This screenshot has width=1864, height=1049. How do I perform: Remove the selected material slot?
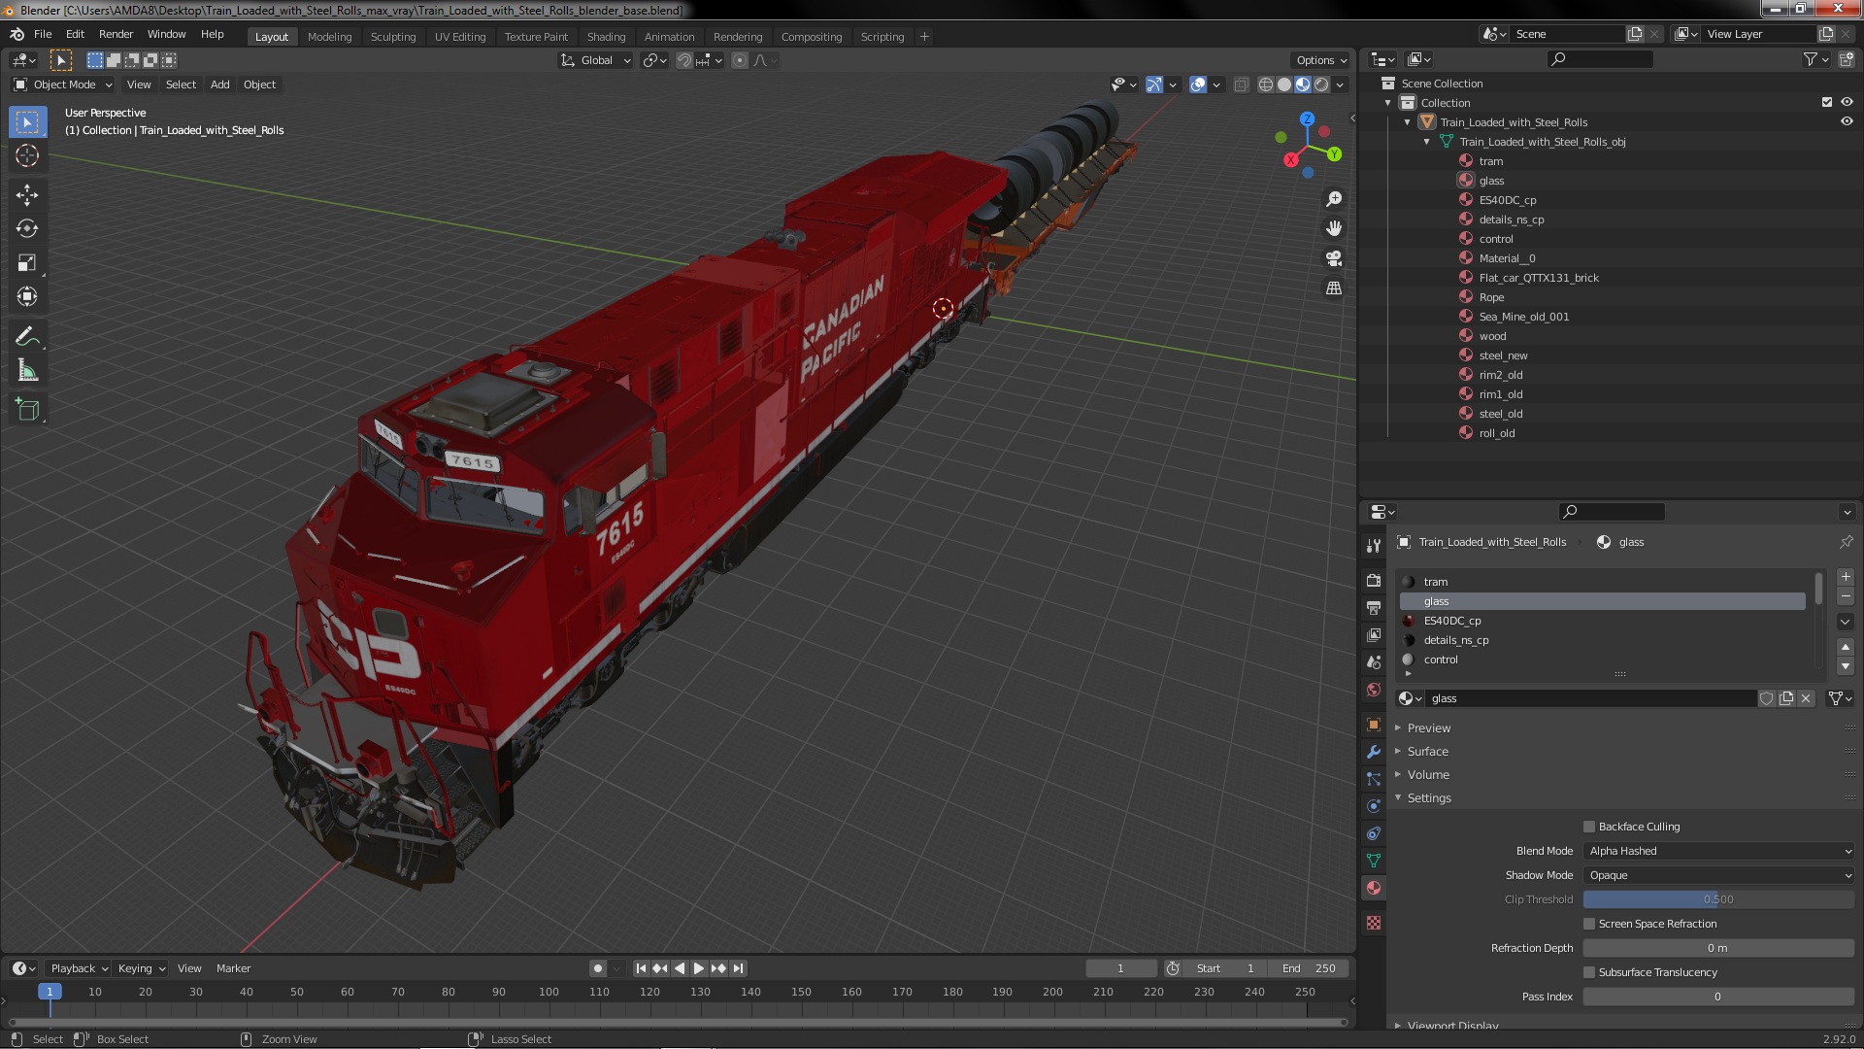point(1846,596)
